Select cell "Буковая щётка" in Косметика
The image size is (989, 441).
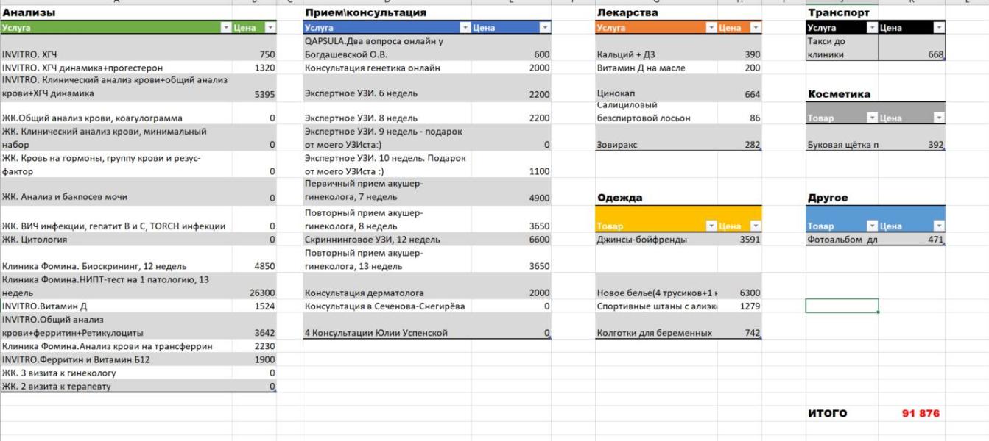click(842, 137)
